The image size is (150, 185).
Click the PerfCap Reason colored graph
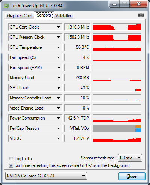117,128
